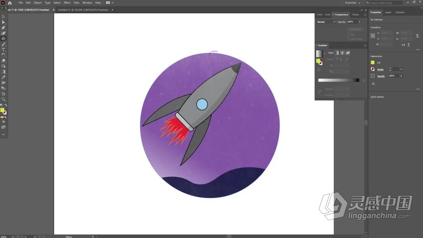Show more Appearance options three dots

coord(418,89)
